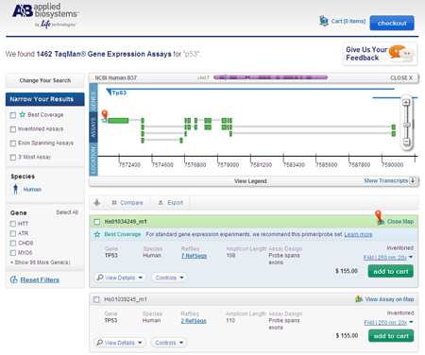
Task: Check the MYO6 gene filter
Action: point(13,253)
